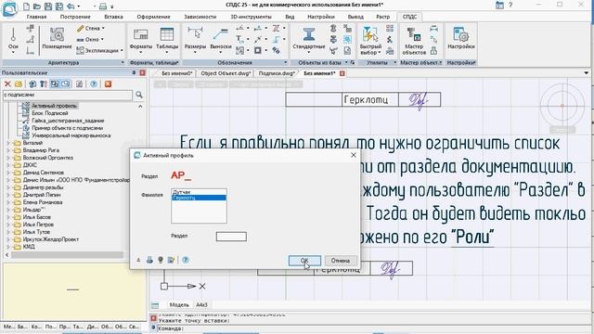Launch the Мастер объектов wizard
The image size is (594, 334).
point(414,41)
